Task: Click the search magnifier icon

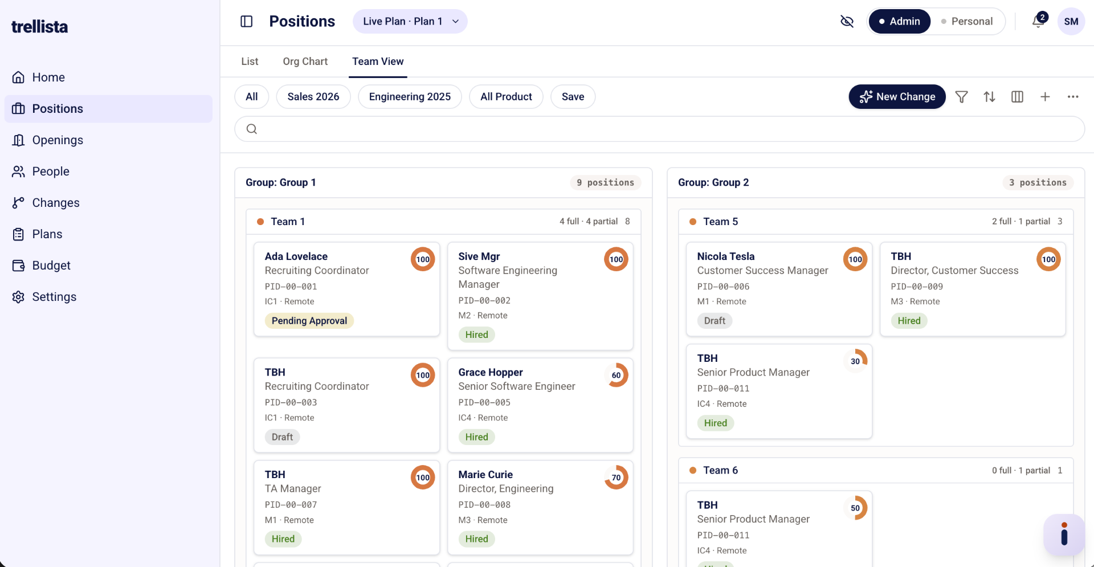Action: point(252,129)
